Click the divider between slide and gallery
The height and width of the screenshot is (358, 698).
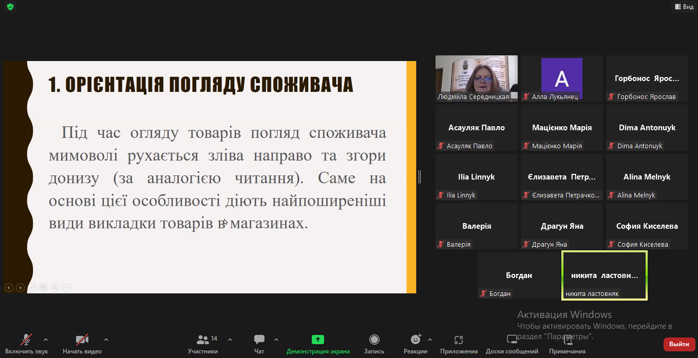[420, 177]
